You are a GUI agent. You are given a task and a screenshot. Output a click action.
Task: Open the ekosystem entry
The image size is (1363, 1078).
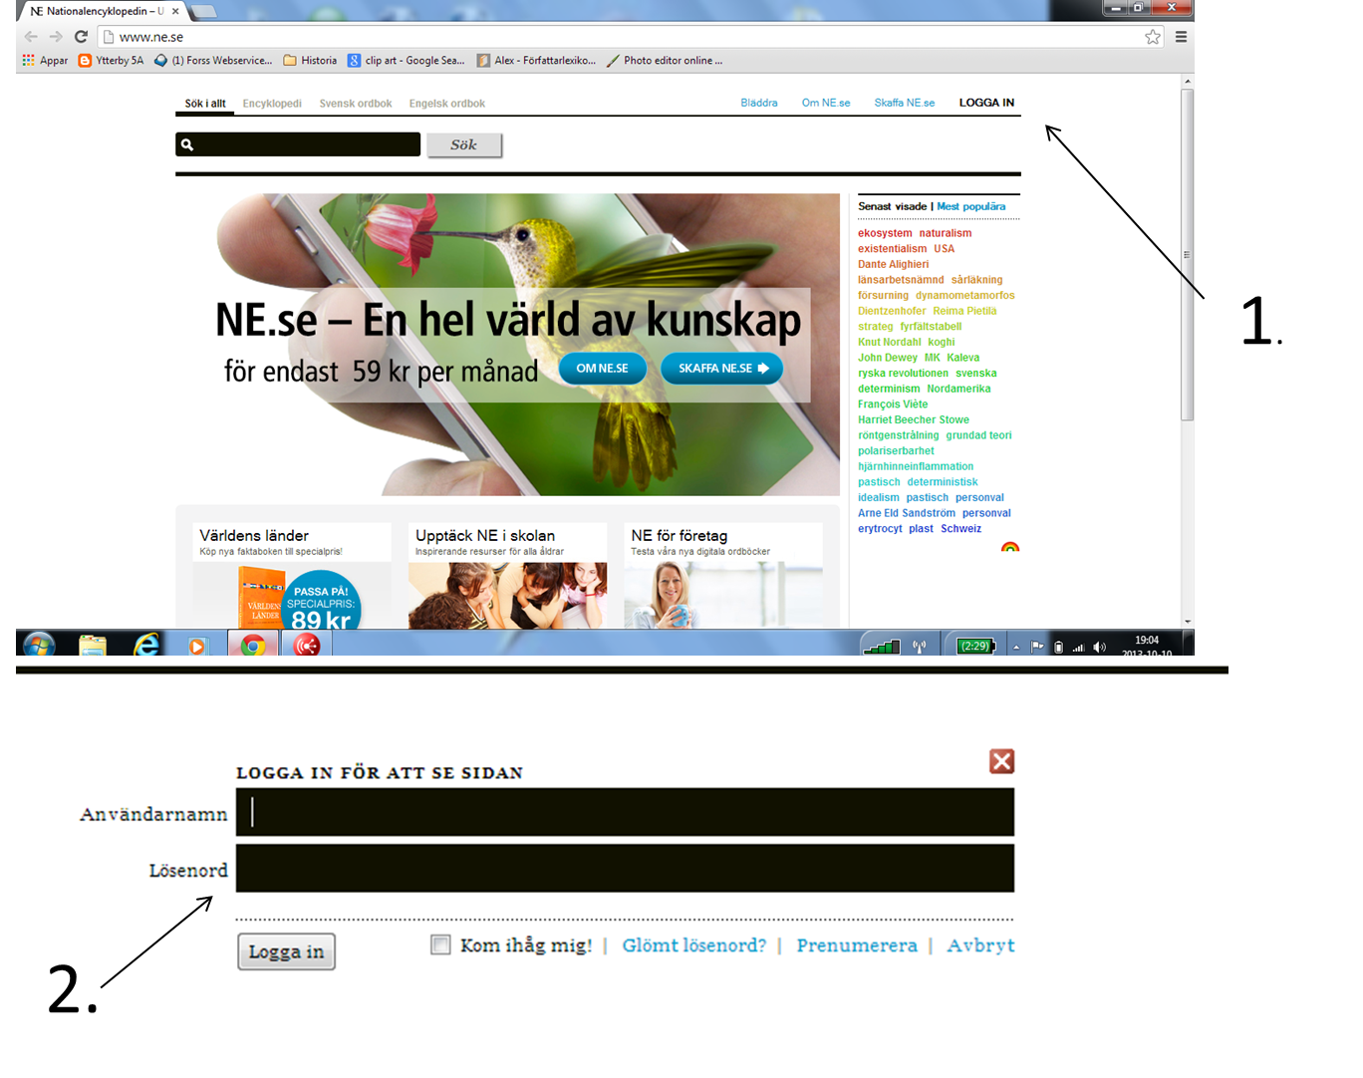point(885,233)
